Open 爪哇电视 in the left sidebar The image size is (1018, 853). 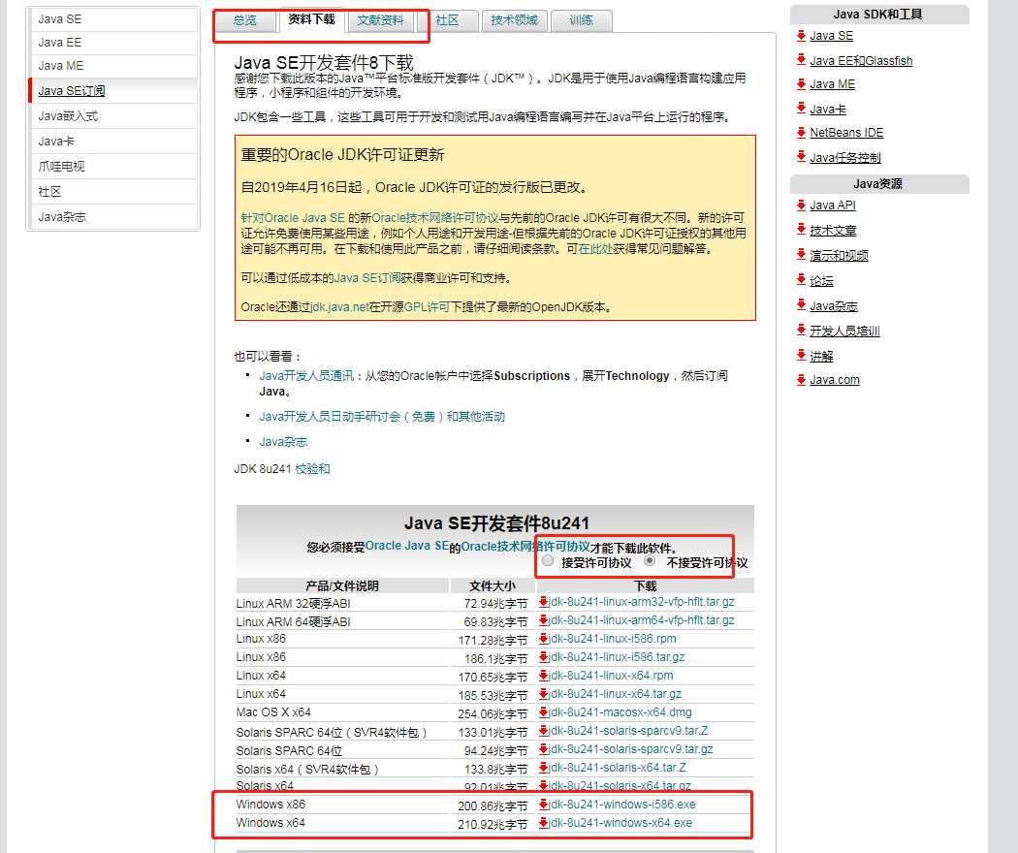pos(113,166)
